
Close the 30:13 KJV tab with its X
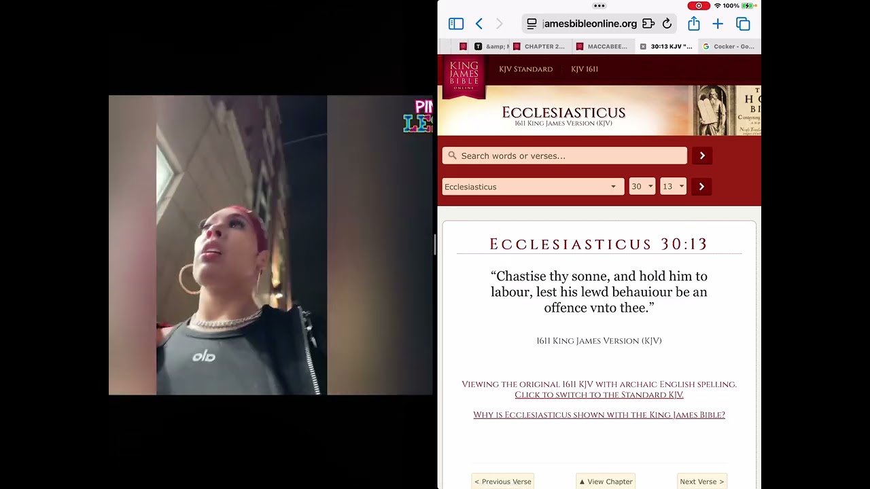click(643, 46)
